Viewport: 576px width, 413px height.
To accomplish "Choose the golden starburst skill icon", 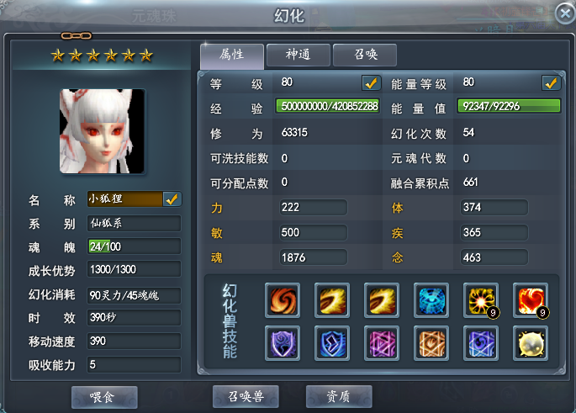I will [x=481, y=300].
